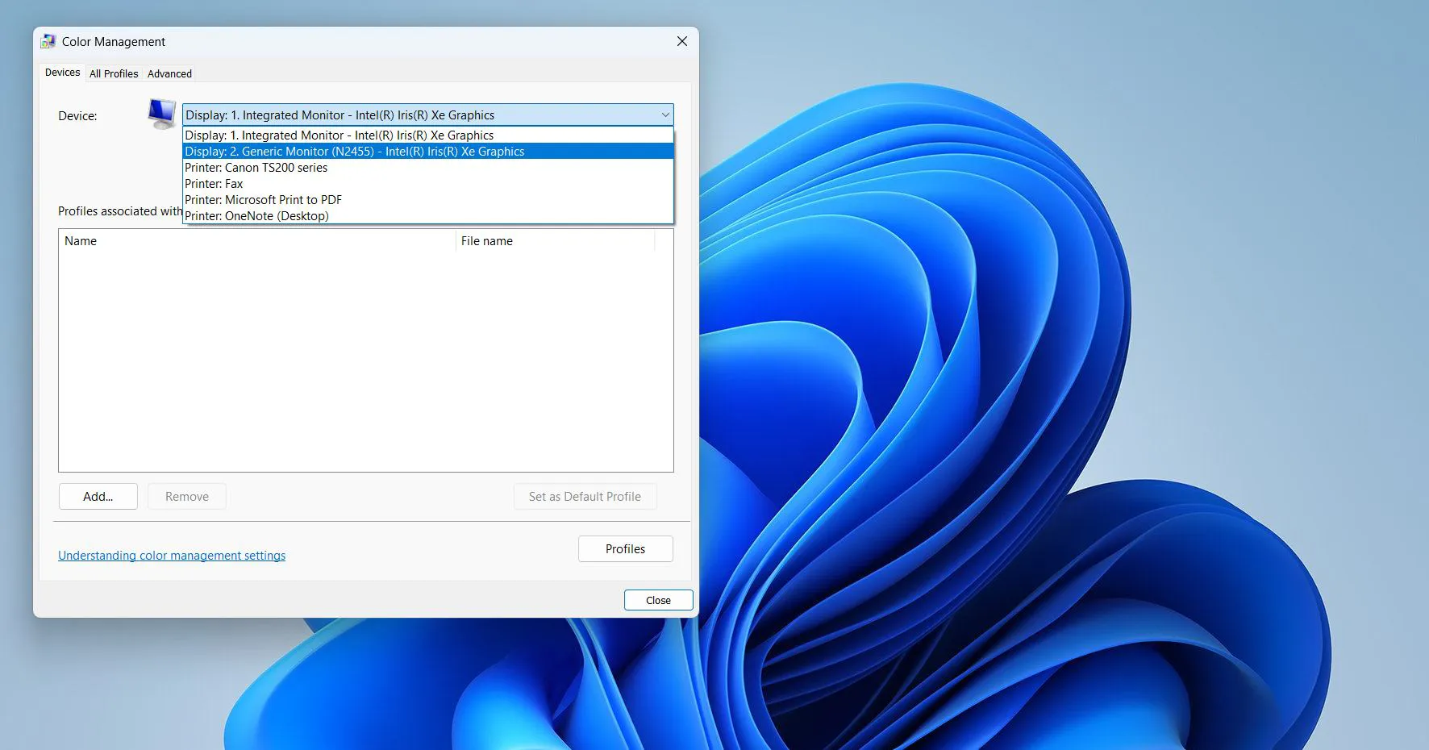This screenshot has height=750, width=1429.
Task: Click the Remove button
Action: 186,496
